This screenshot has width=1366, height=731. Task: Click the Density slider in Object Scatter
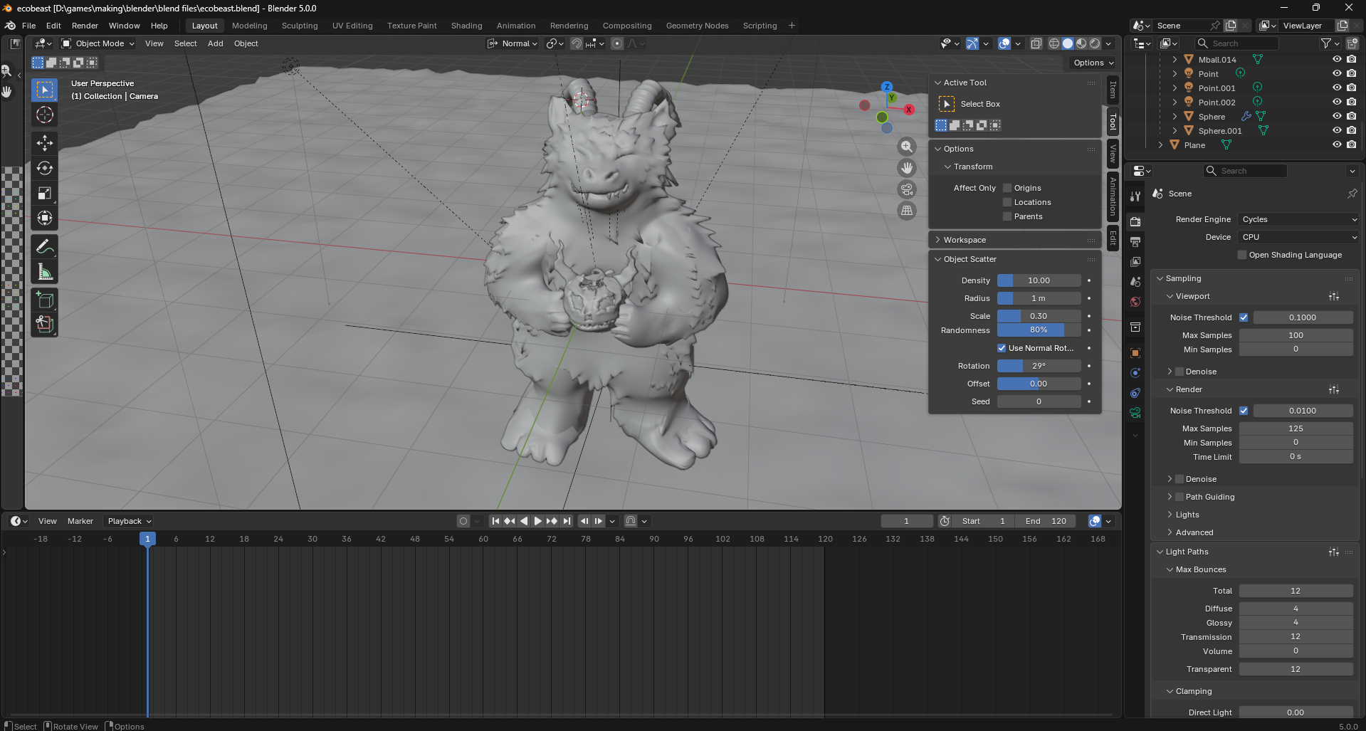[x=1039, y=280]
